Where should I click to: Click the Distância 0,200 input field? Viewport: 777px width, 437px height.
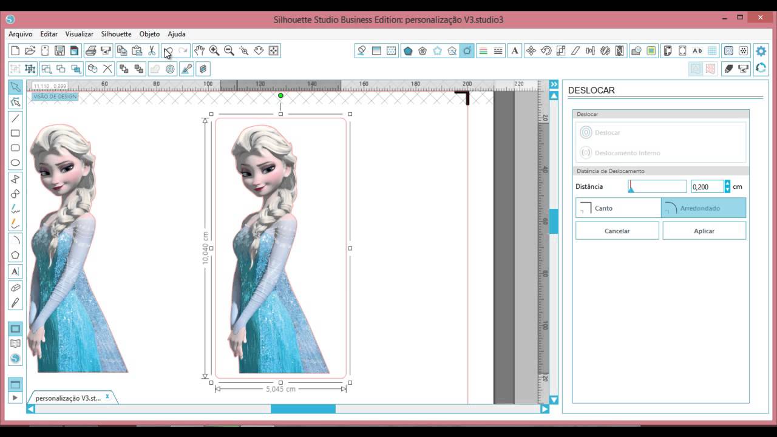pyautogui.click(x=707, y=186)
